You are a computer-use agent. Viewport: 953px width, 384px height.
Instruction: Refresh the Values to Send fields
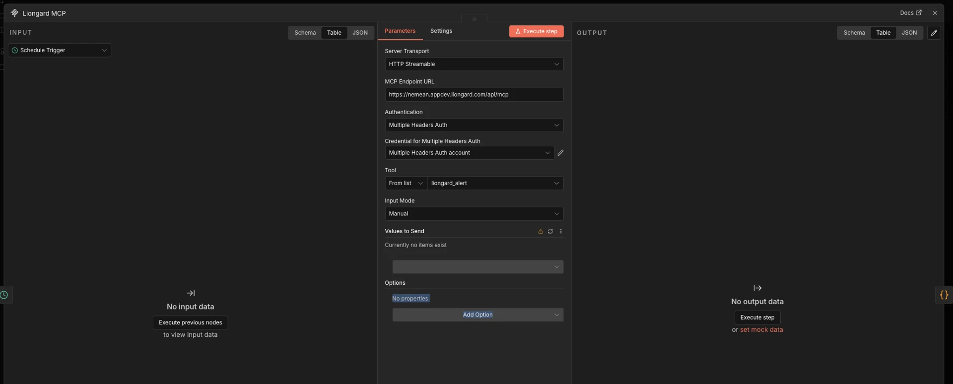point(550,231)
